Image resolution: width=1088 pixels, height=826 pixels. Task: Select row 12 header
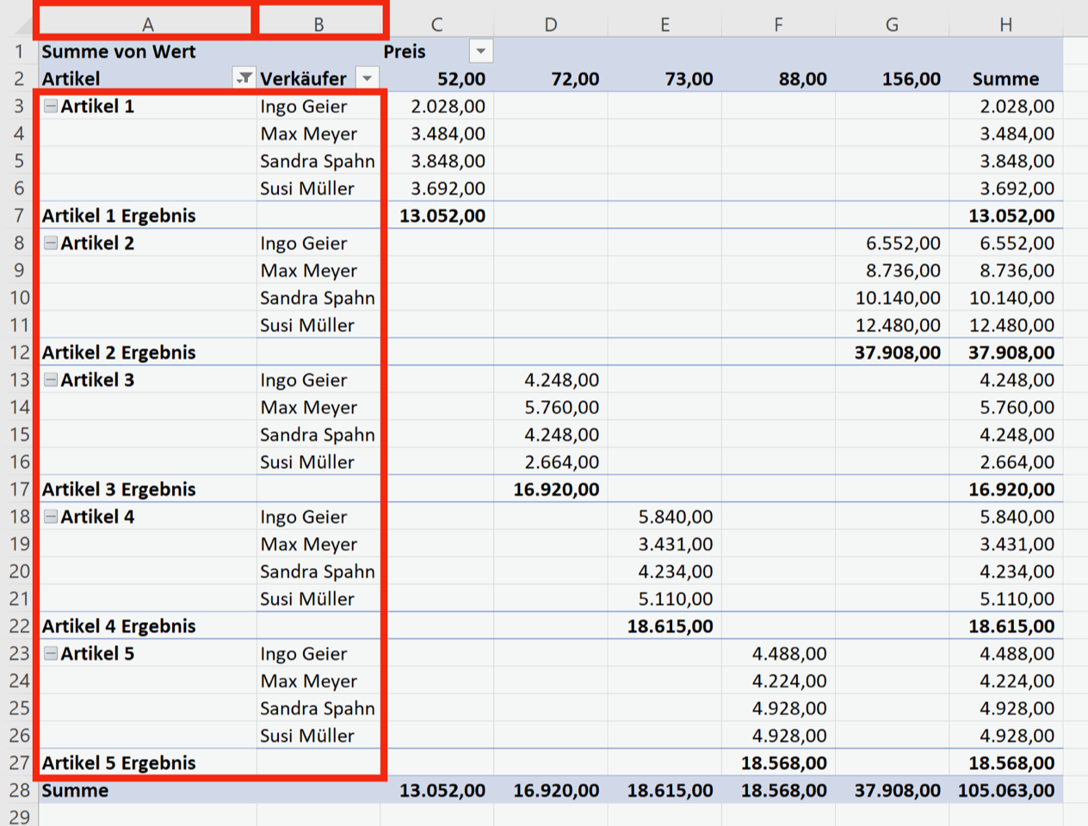(x=19, y=352)
